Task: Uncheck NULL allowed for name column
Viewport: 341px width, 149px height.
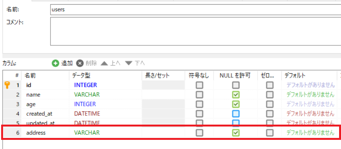Action: (x=236, y=95)
